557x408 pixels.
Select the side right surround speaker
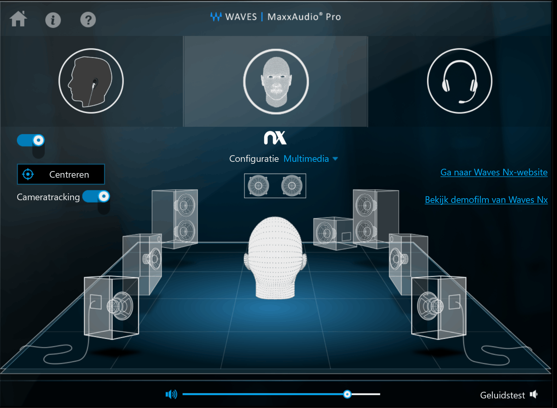408,264
